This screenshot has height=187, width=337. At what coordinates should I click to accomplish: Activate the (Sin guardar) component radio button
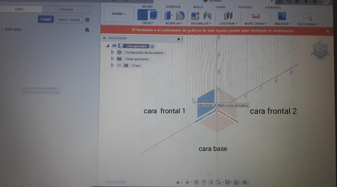tap(152, 46)
